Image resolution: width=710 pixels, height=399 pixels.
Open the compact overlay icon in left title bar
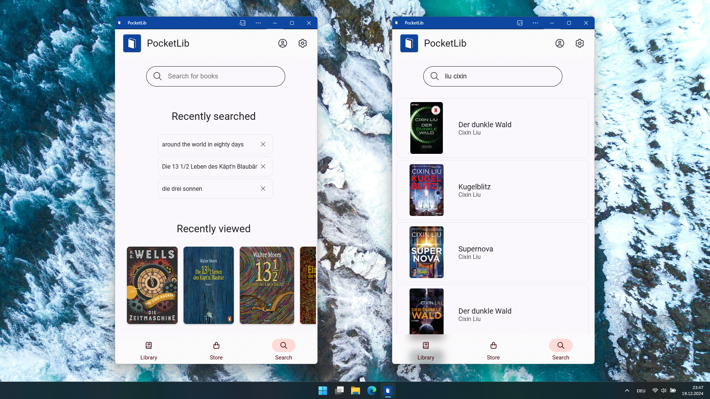[242, 23]
